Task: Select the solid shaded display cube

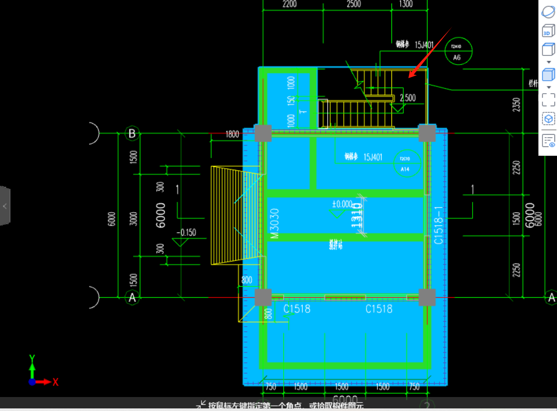Action: coord(548,75)
